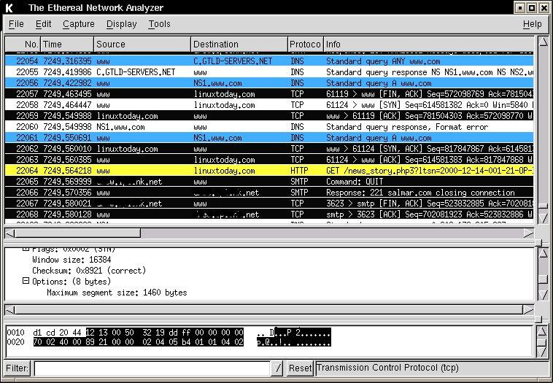Screen dimensions: 553x383
Task: Open the Help menu
Action: coord(532,24)
